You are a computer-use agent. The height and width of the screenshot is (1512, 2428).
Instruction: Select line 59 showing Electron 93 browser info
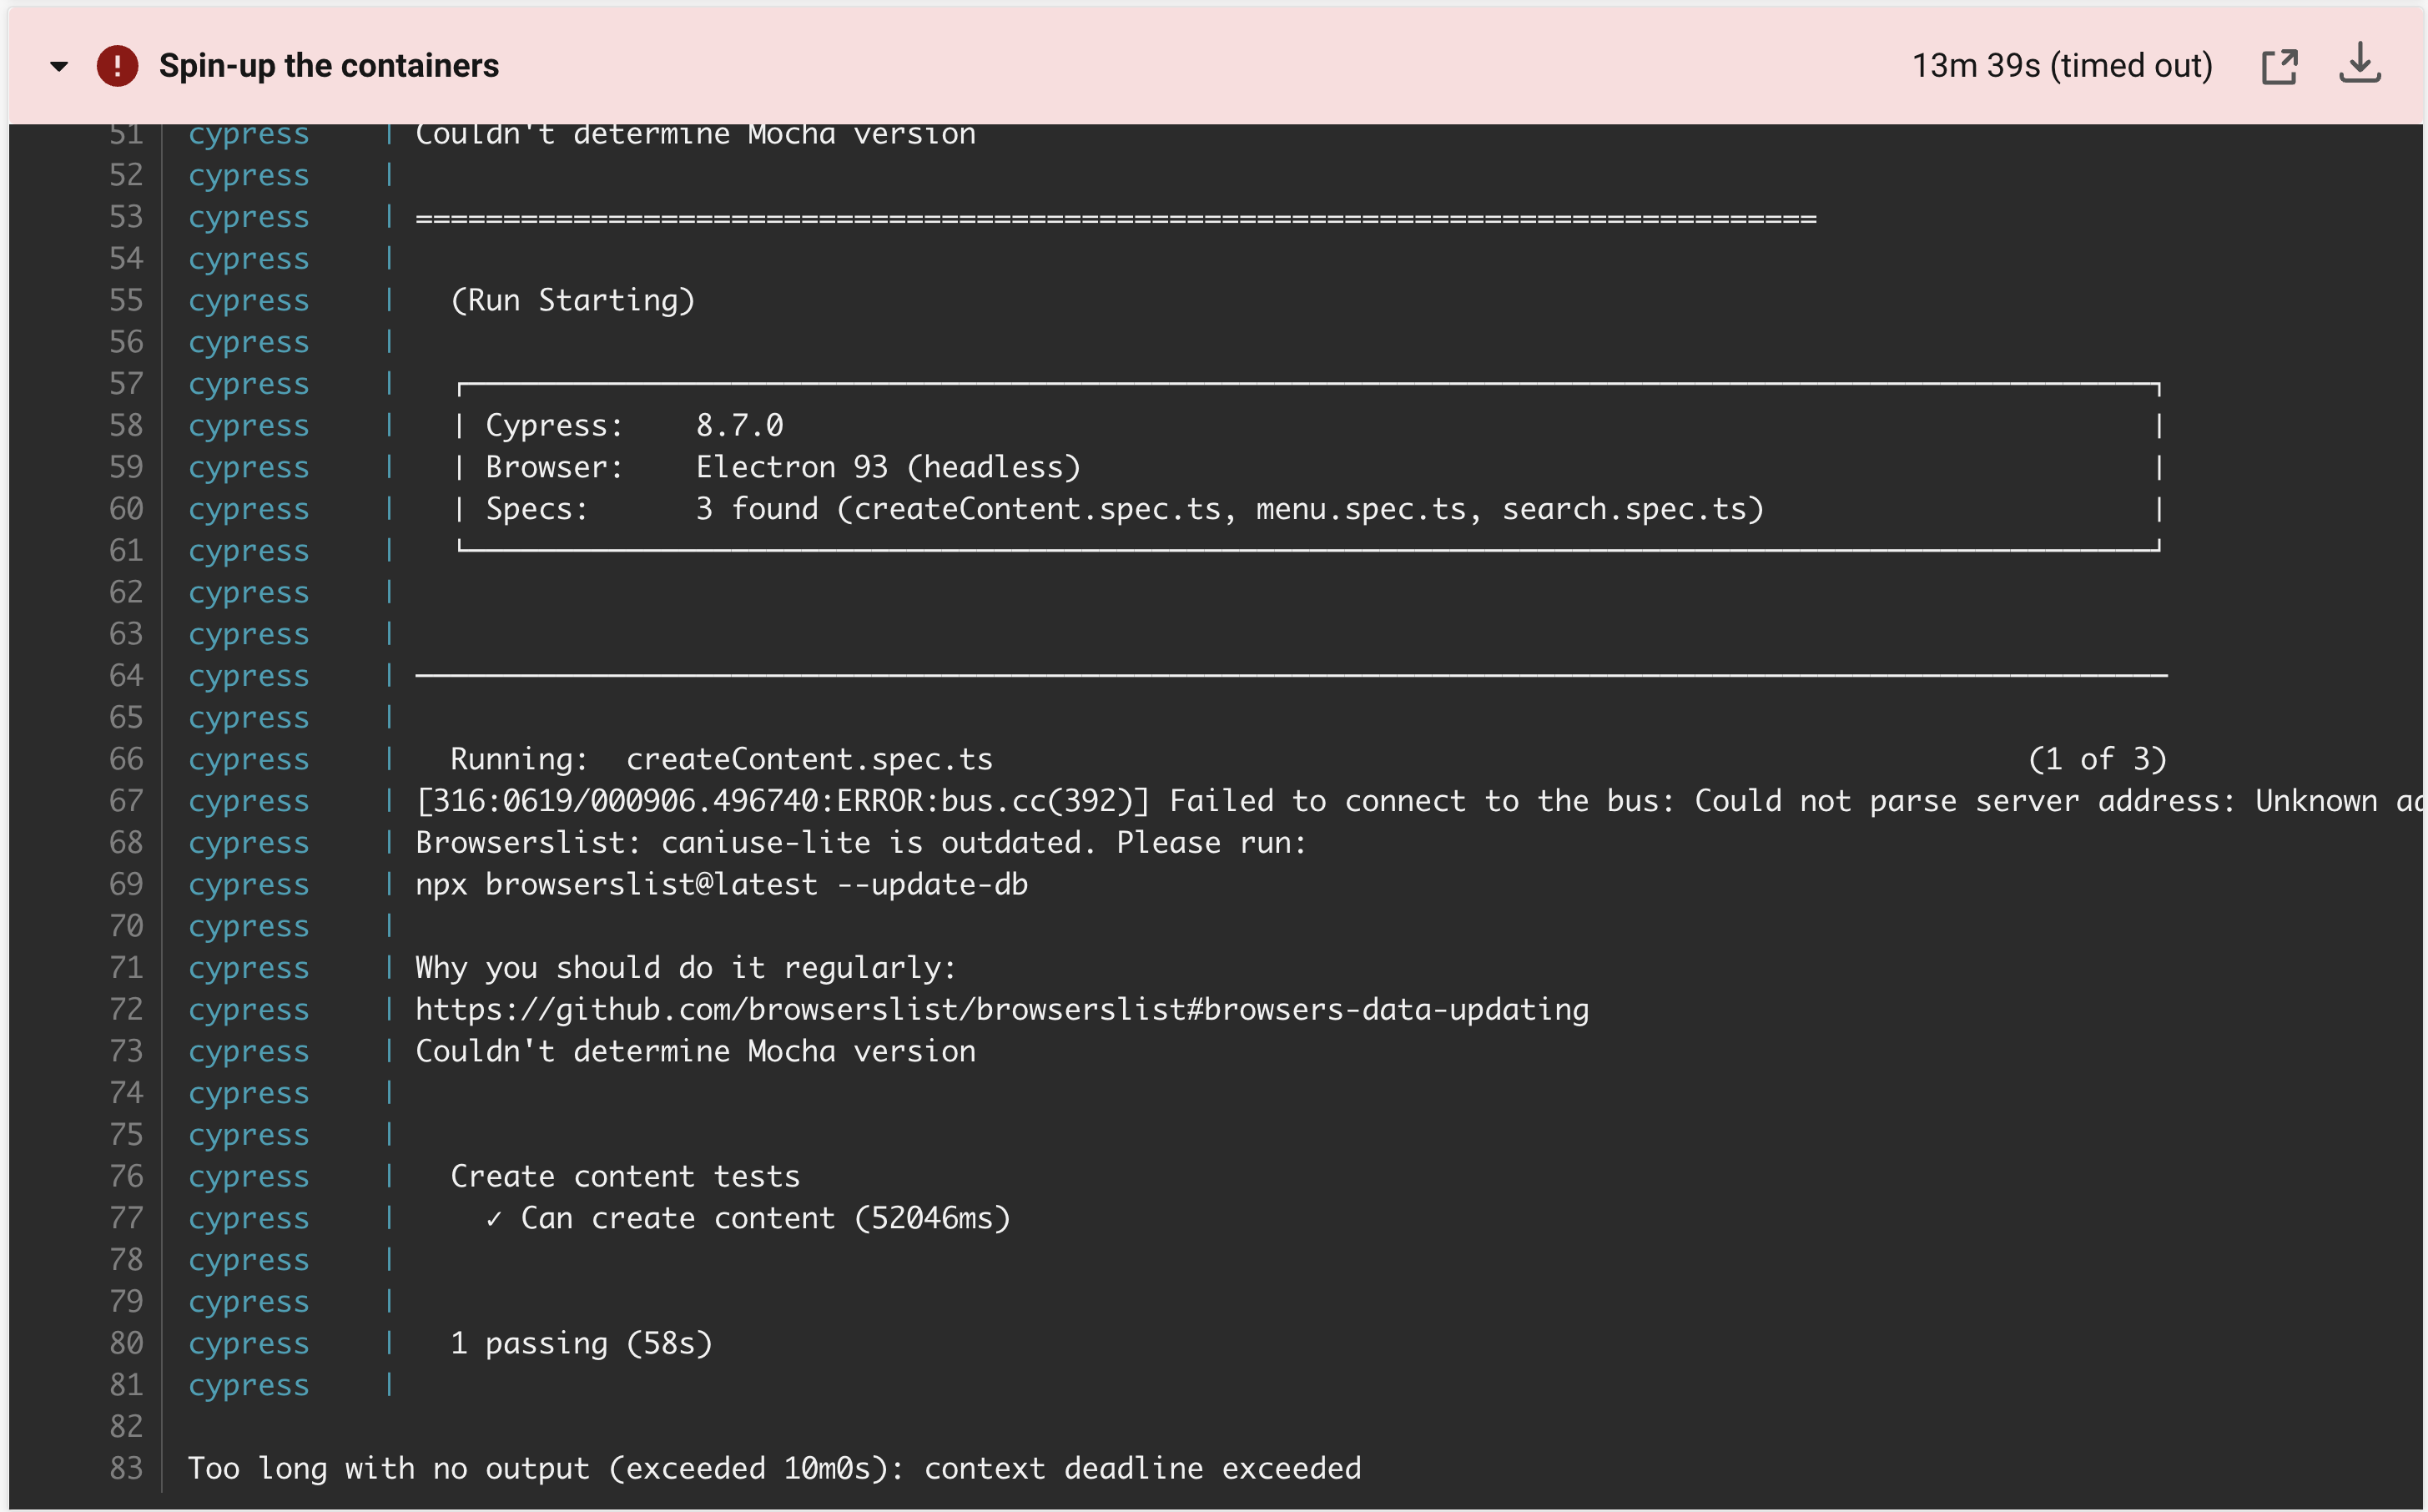point(126,466)
